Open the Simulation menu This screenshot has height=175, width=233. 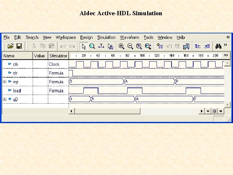pos(106,37)
